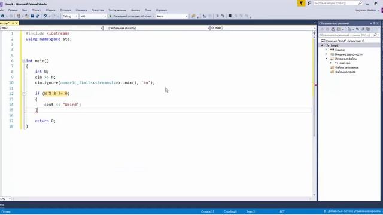The height and width of the screenshot is (215, 383).
Task: Click Solution Explorer search magnifier icon
Action: (x=375, y=35)
